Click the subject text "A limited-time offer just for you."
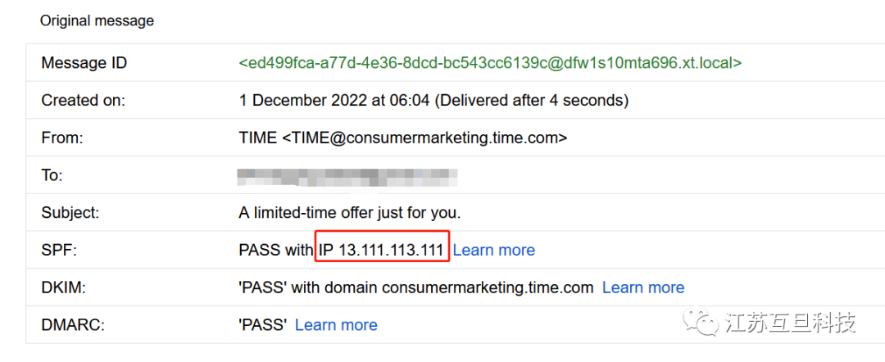The width and height of the screenshot is (885, 362). tap(350, 213)
